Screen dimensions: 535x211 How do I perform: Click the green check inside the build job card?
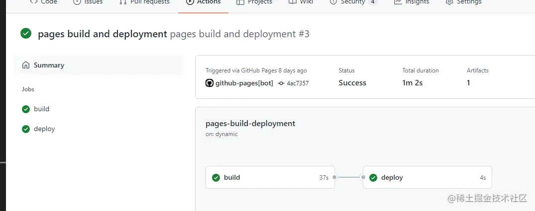click(216, 178)
